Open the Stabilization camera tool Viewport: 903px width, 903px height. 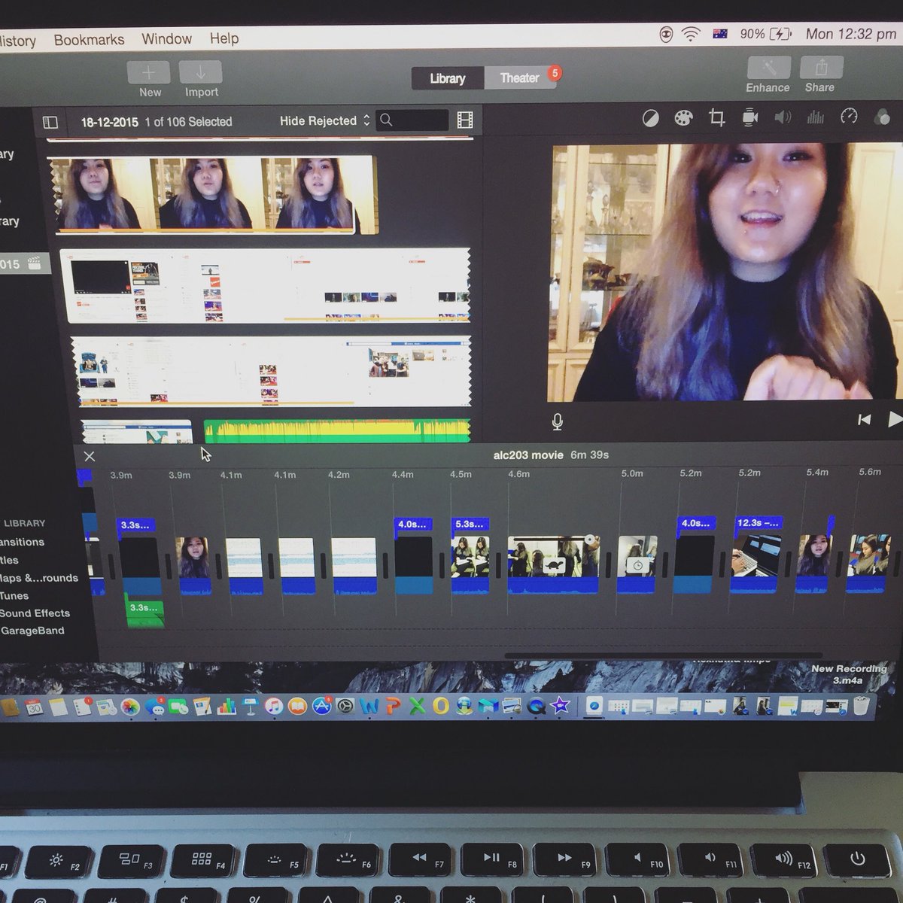(749, 117)
